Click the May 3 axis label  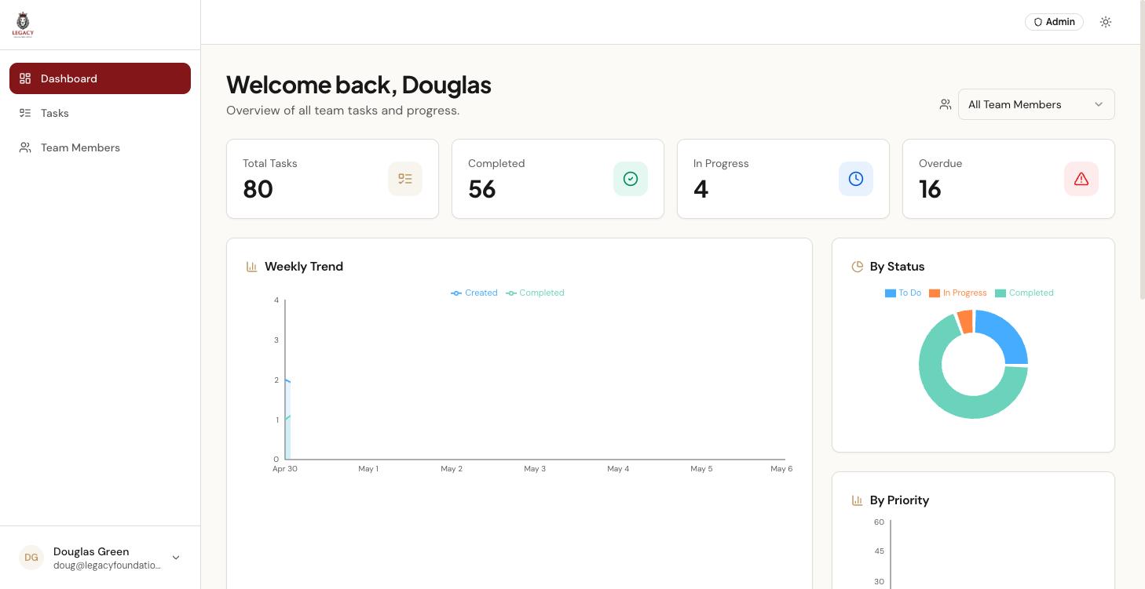pyautogui.click(x=535, y=468)
